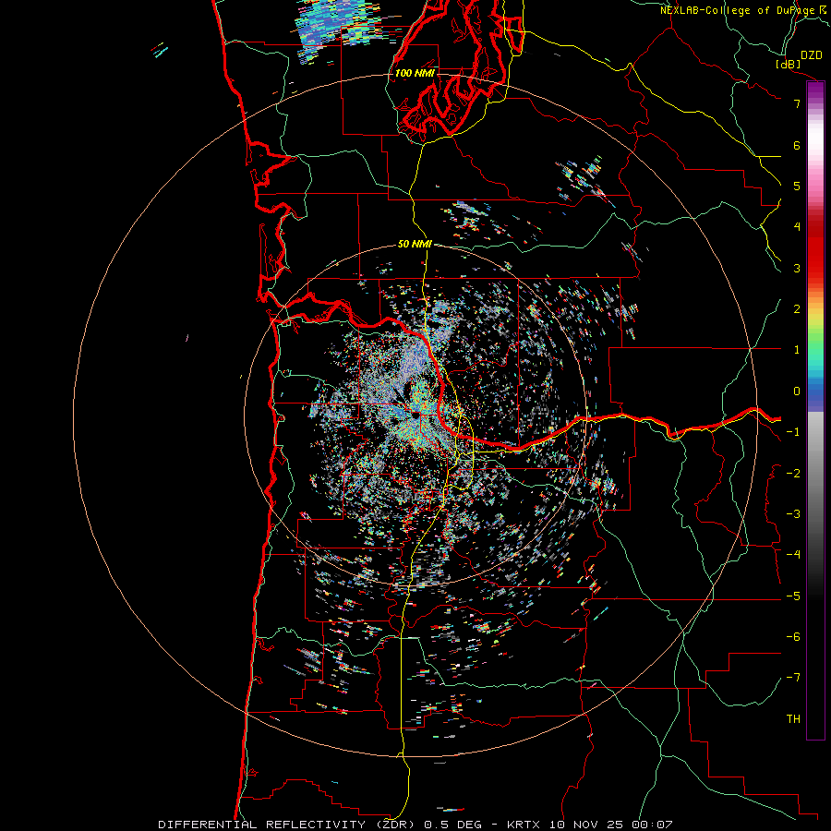
Task: Click the 4 value on the scale
Action: point(797,227)
